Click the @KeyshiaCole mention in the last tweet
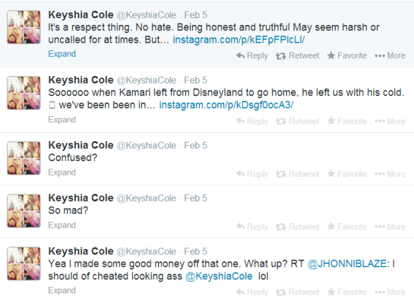 click(219, 276)
